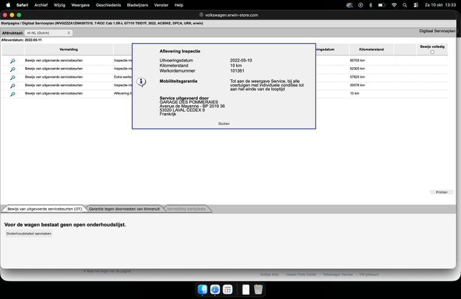Click the info bubble icon in dialog

141,82
